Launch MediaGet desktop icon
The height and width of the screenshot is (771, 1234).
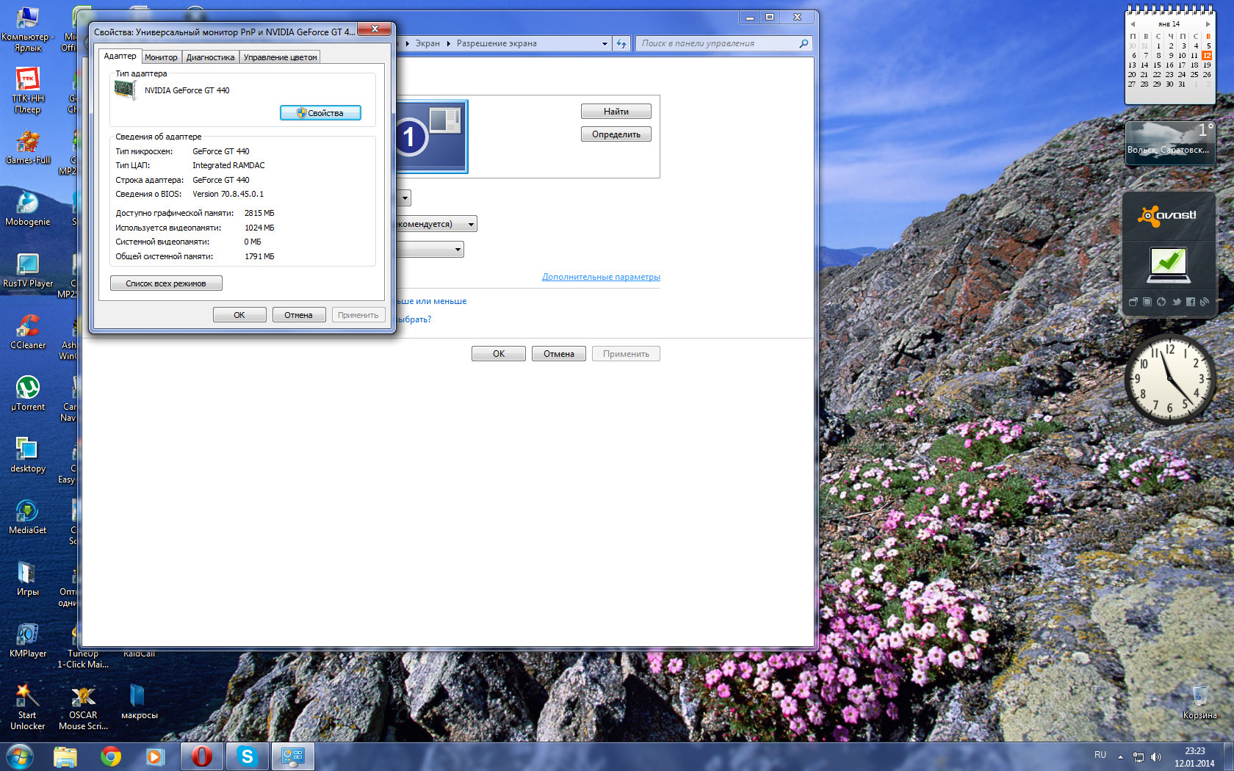tap(28, 517)
